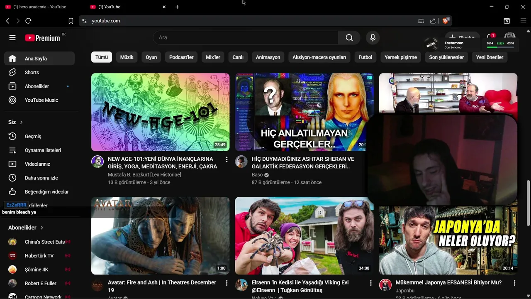Open Geçmiş history in the sidebar
Image resolution: width=531 pixels, height=299 pixels.
tap(39, 136)
